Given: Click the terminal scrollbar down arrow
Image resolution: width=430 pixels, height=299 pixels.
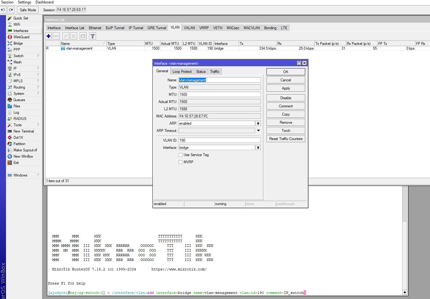Looking at the screenshot, I should tap(405, 292).
